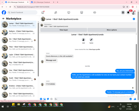Viewport: 139px width, 111px height.
Task: Open File Explorer from taskbar
Action: (19, 105)
